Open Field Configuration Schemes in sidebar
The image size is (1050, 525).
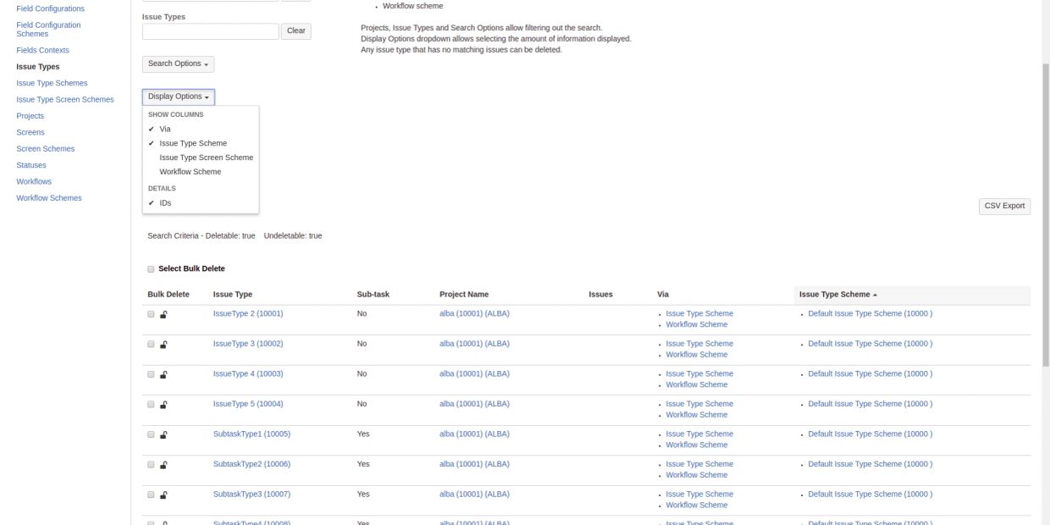48,30
